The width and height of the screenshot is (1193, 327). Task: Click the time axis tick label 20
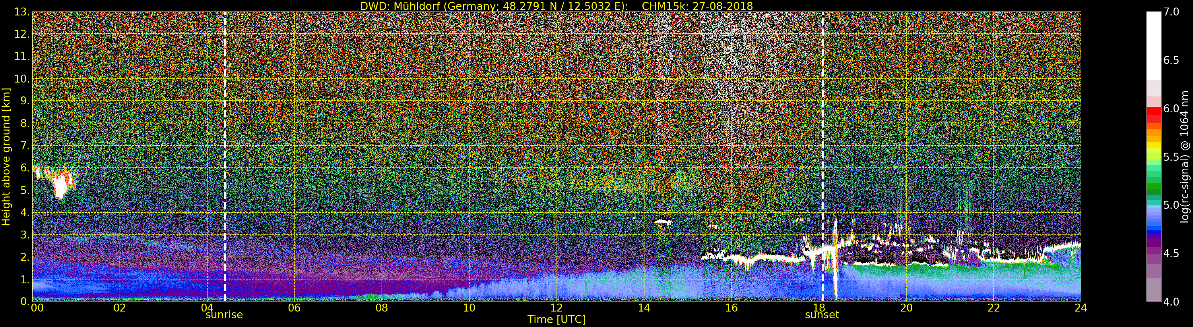pos(906,308)
